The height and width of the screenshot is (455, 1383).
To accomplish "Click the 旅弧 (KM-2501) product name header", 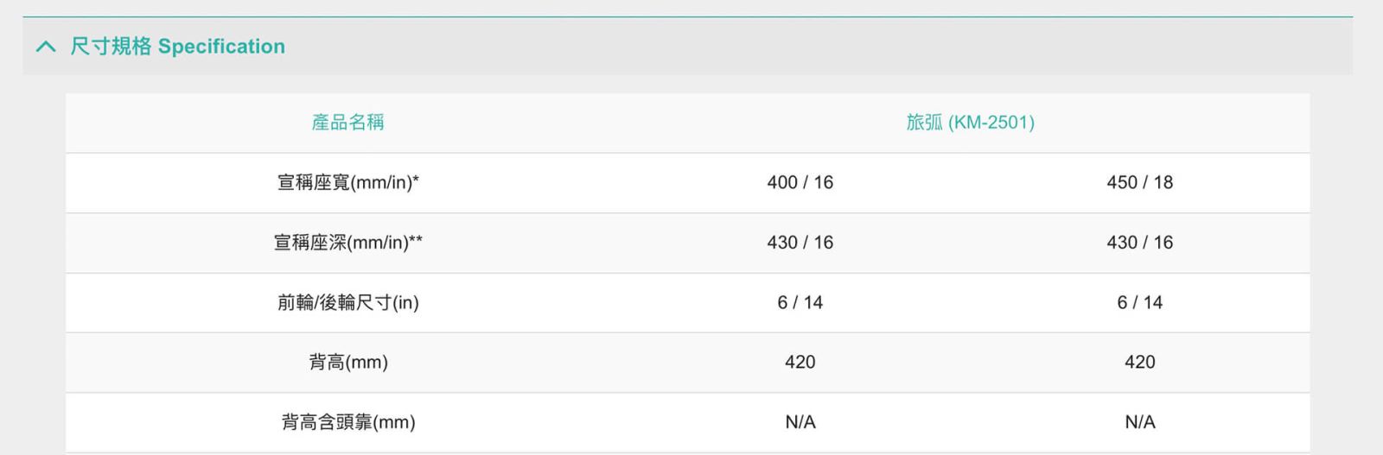I will click(970, 123).
